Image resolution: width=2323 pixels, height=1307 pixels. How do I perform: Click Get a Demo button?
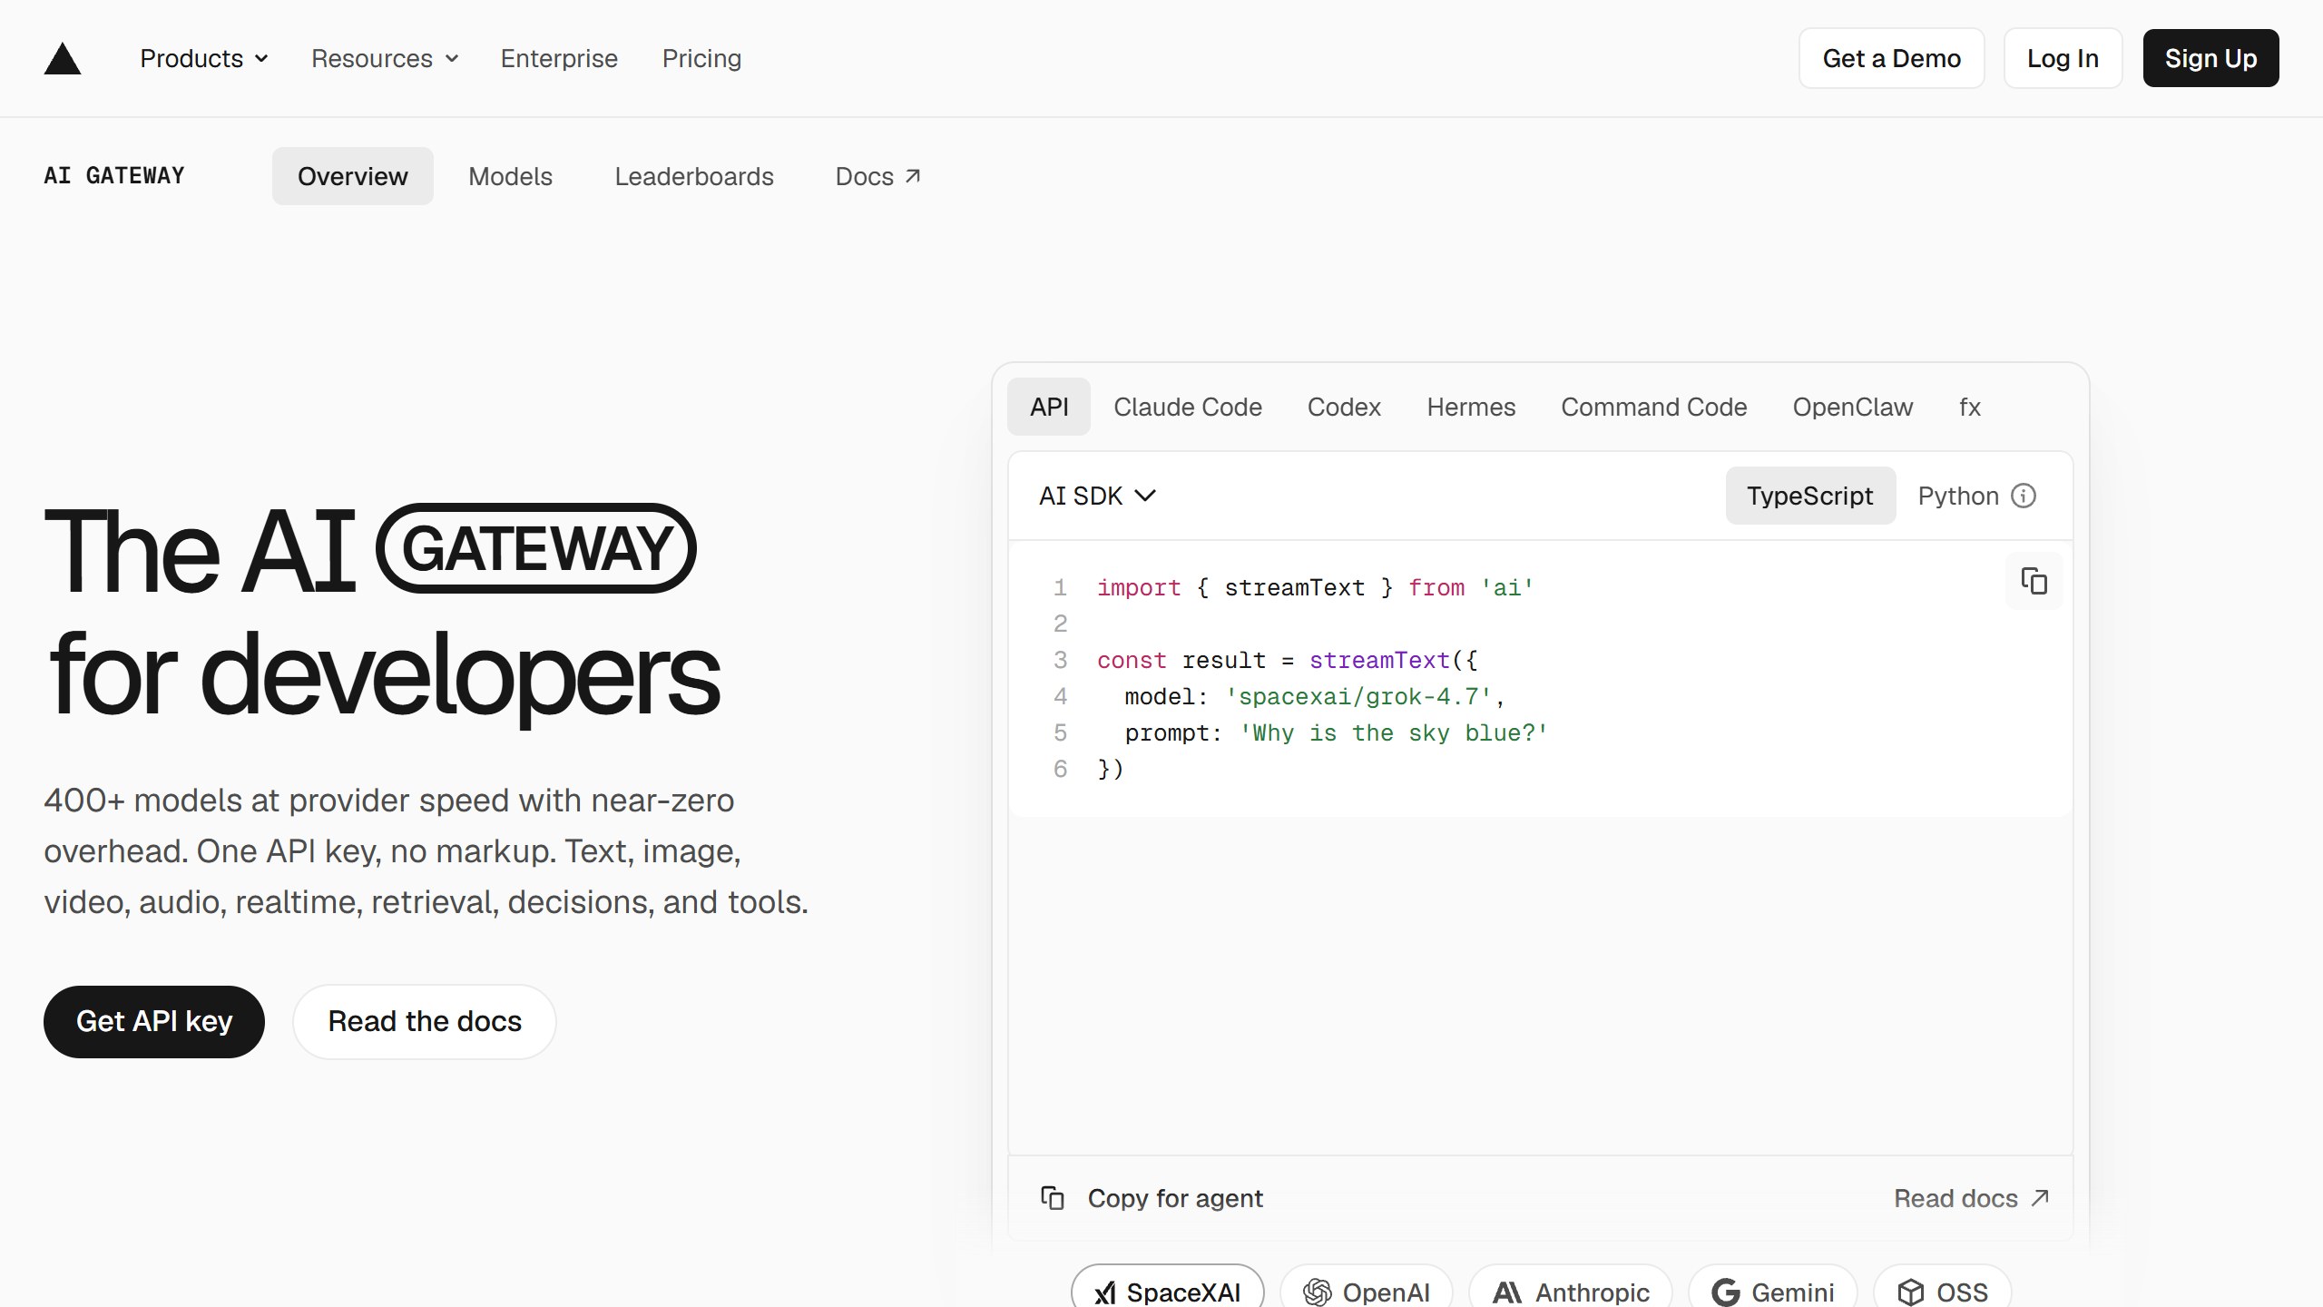1891,58
